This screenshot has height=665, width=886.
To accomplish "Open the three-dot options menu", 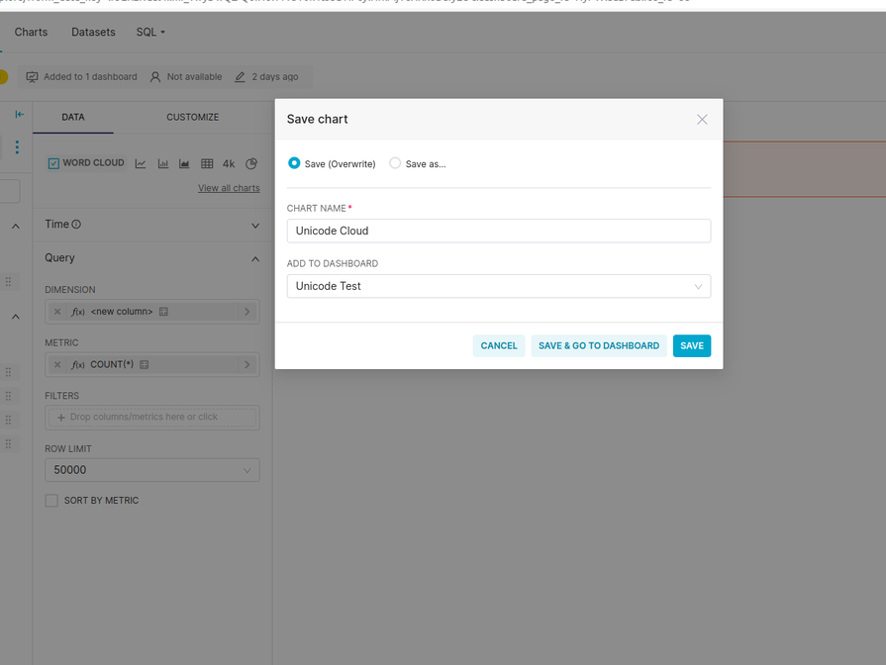I will point(17,146).
